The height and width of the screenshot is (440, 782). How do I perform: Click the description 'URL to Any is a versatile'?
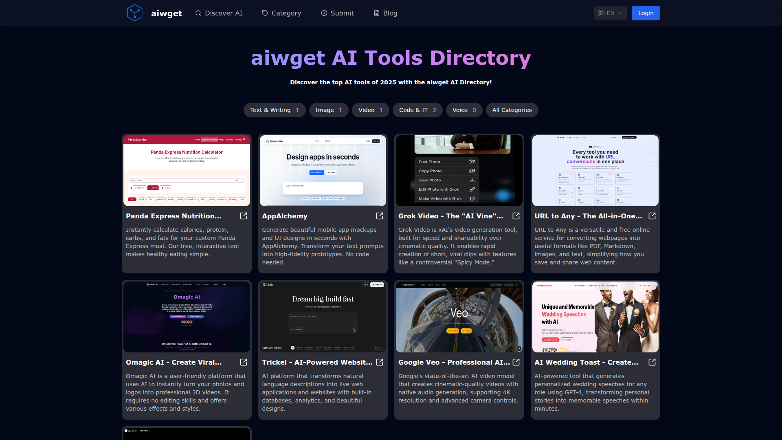592,246
